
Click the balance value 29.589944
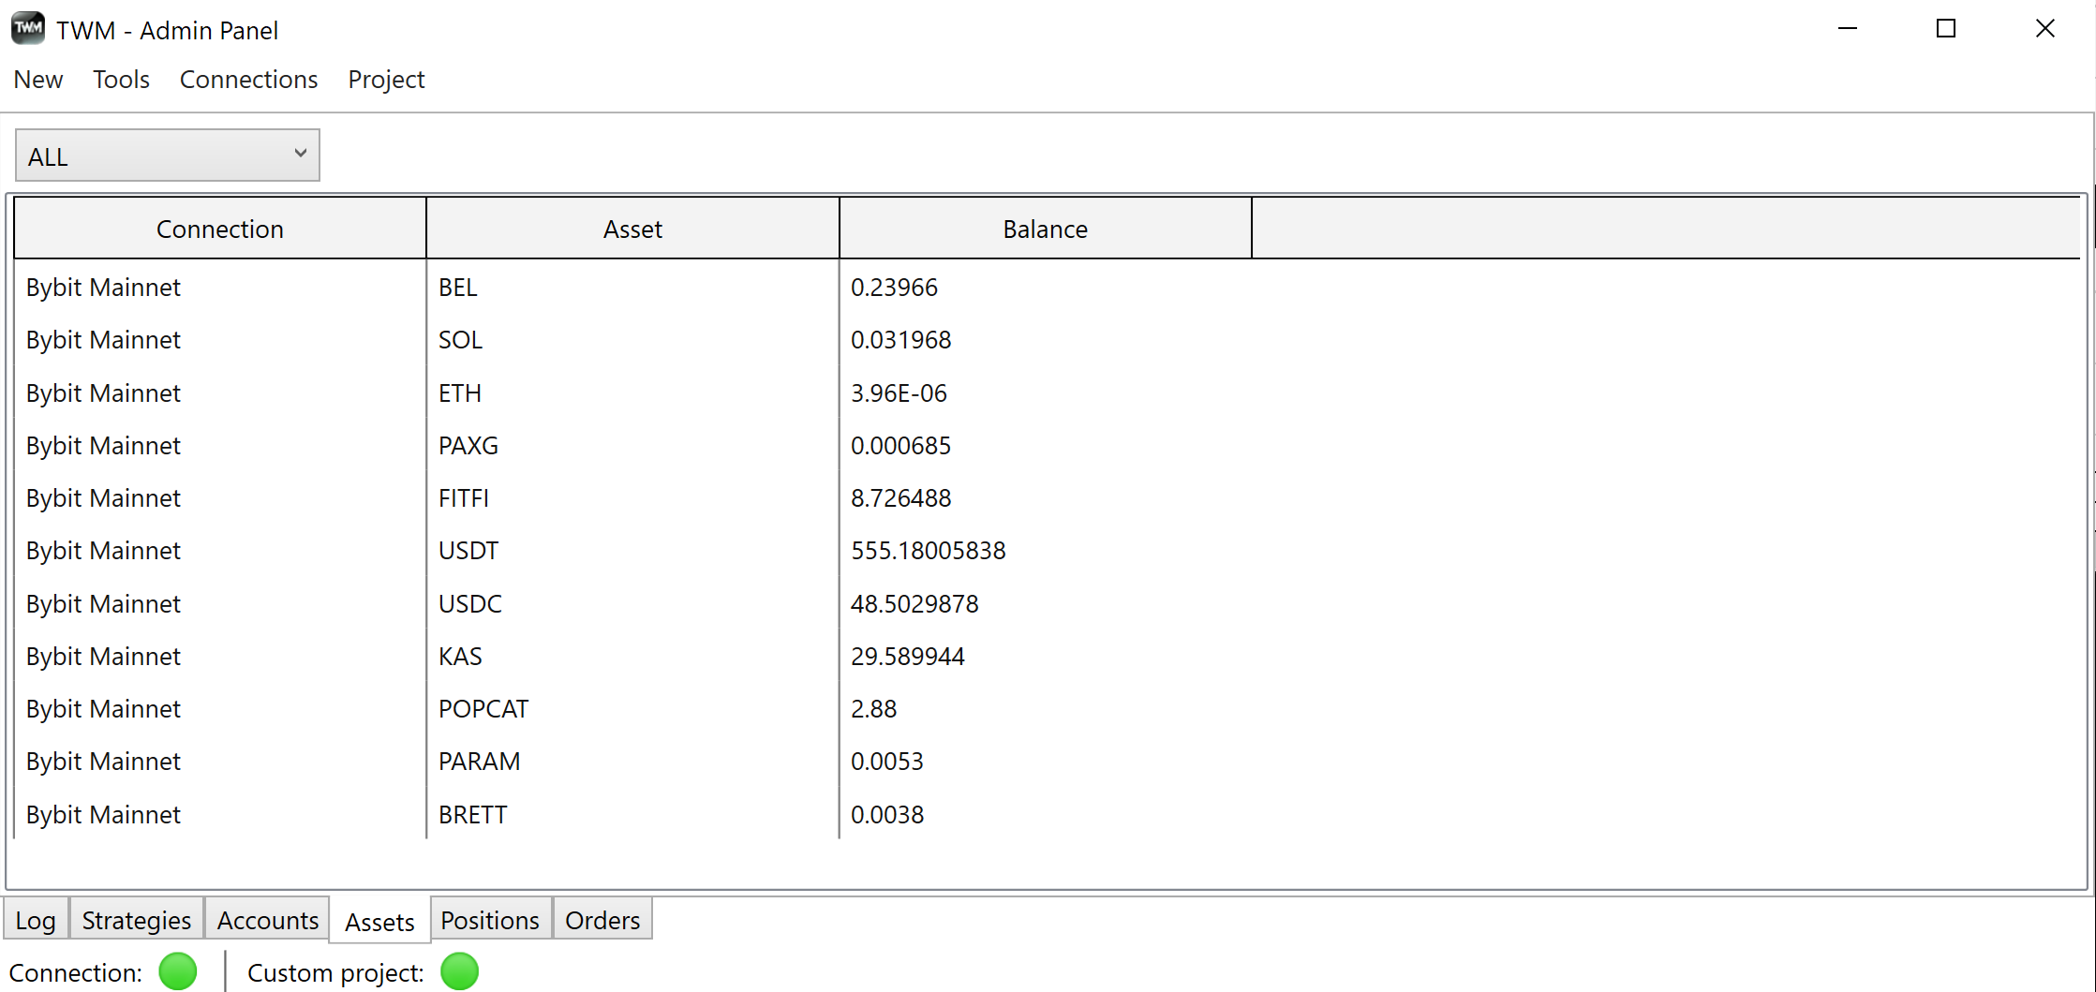coord(907,657)
